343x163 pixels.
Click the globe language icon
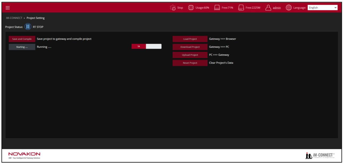289,8
